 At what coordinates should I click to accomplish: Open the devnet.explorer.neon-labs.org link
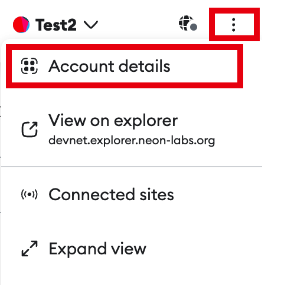(x=132, y=141)
